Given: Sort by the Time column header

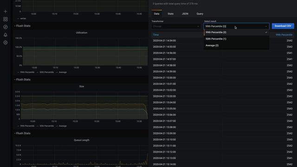Looking at the screenshot, I should coord(156,35).
